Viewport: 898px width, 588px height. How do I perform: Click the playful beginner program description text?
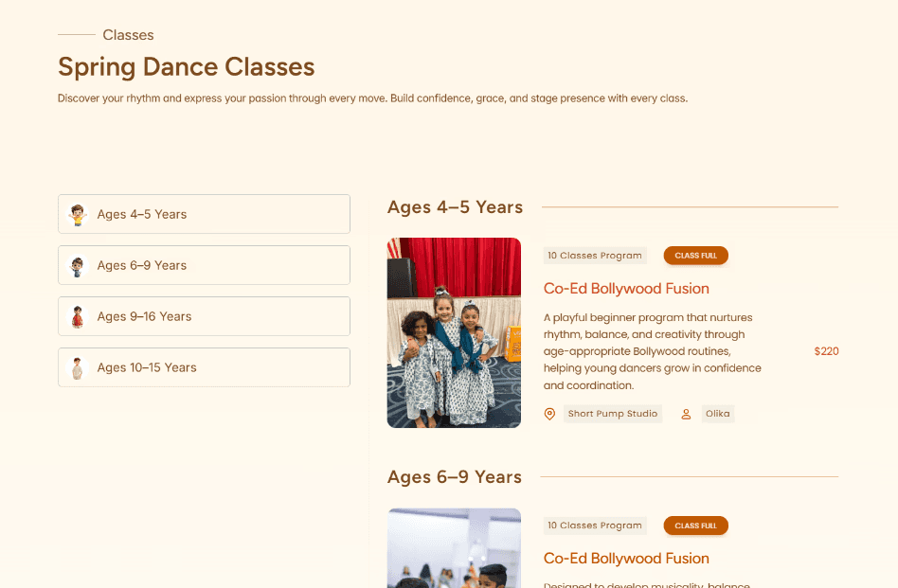[x=653, y=351]
